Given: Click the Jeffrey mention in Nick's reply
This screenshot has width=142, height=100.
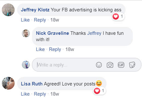Looking at the screenshot, I should 94,33.
